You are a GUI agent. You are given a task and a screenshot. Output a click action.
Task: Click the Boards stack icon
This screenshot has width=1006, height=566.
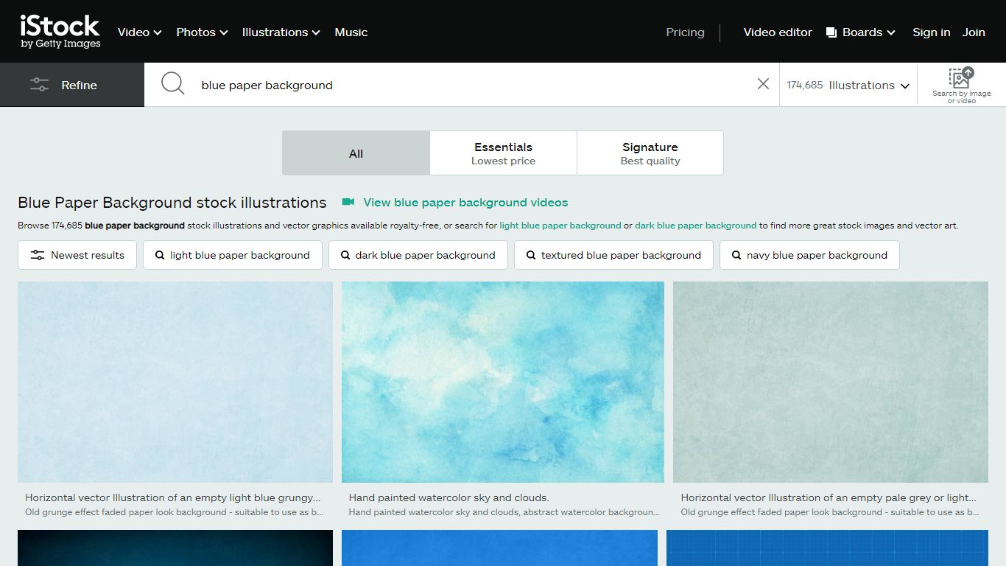click(831, 32)
